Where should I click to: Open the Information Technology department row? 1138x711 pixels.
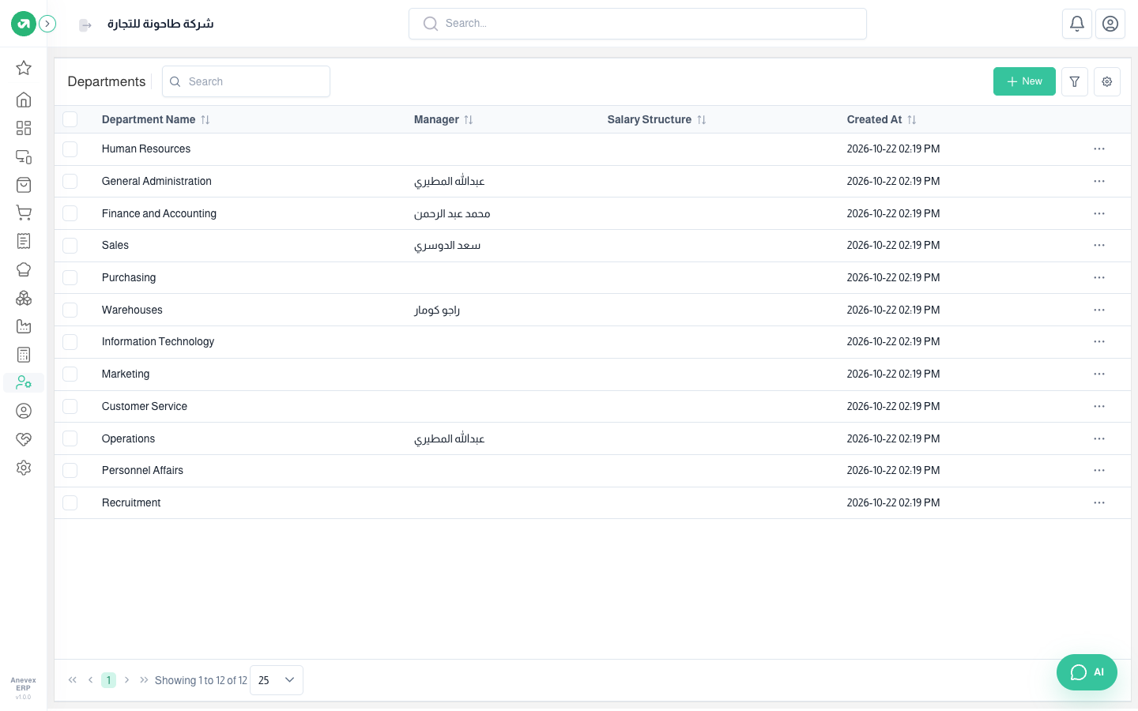(x=593, y=342)
